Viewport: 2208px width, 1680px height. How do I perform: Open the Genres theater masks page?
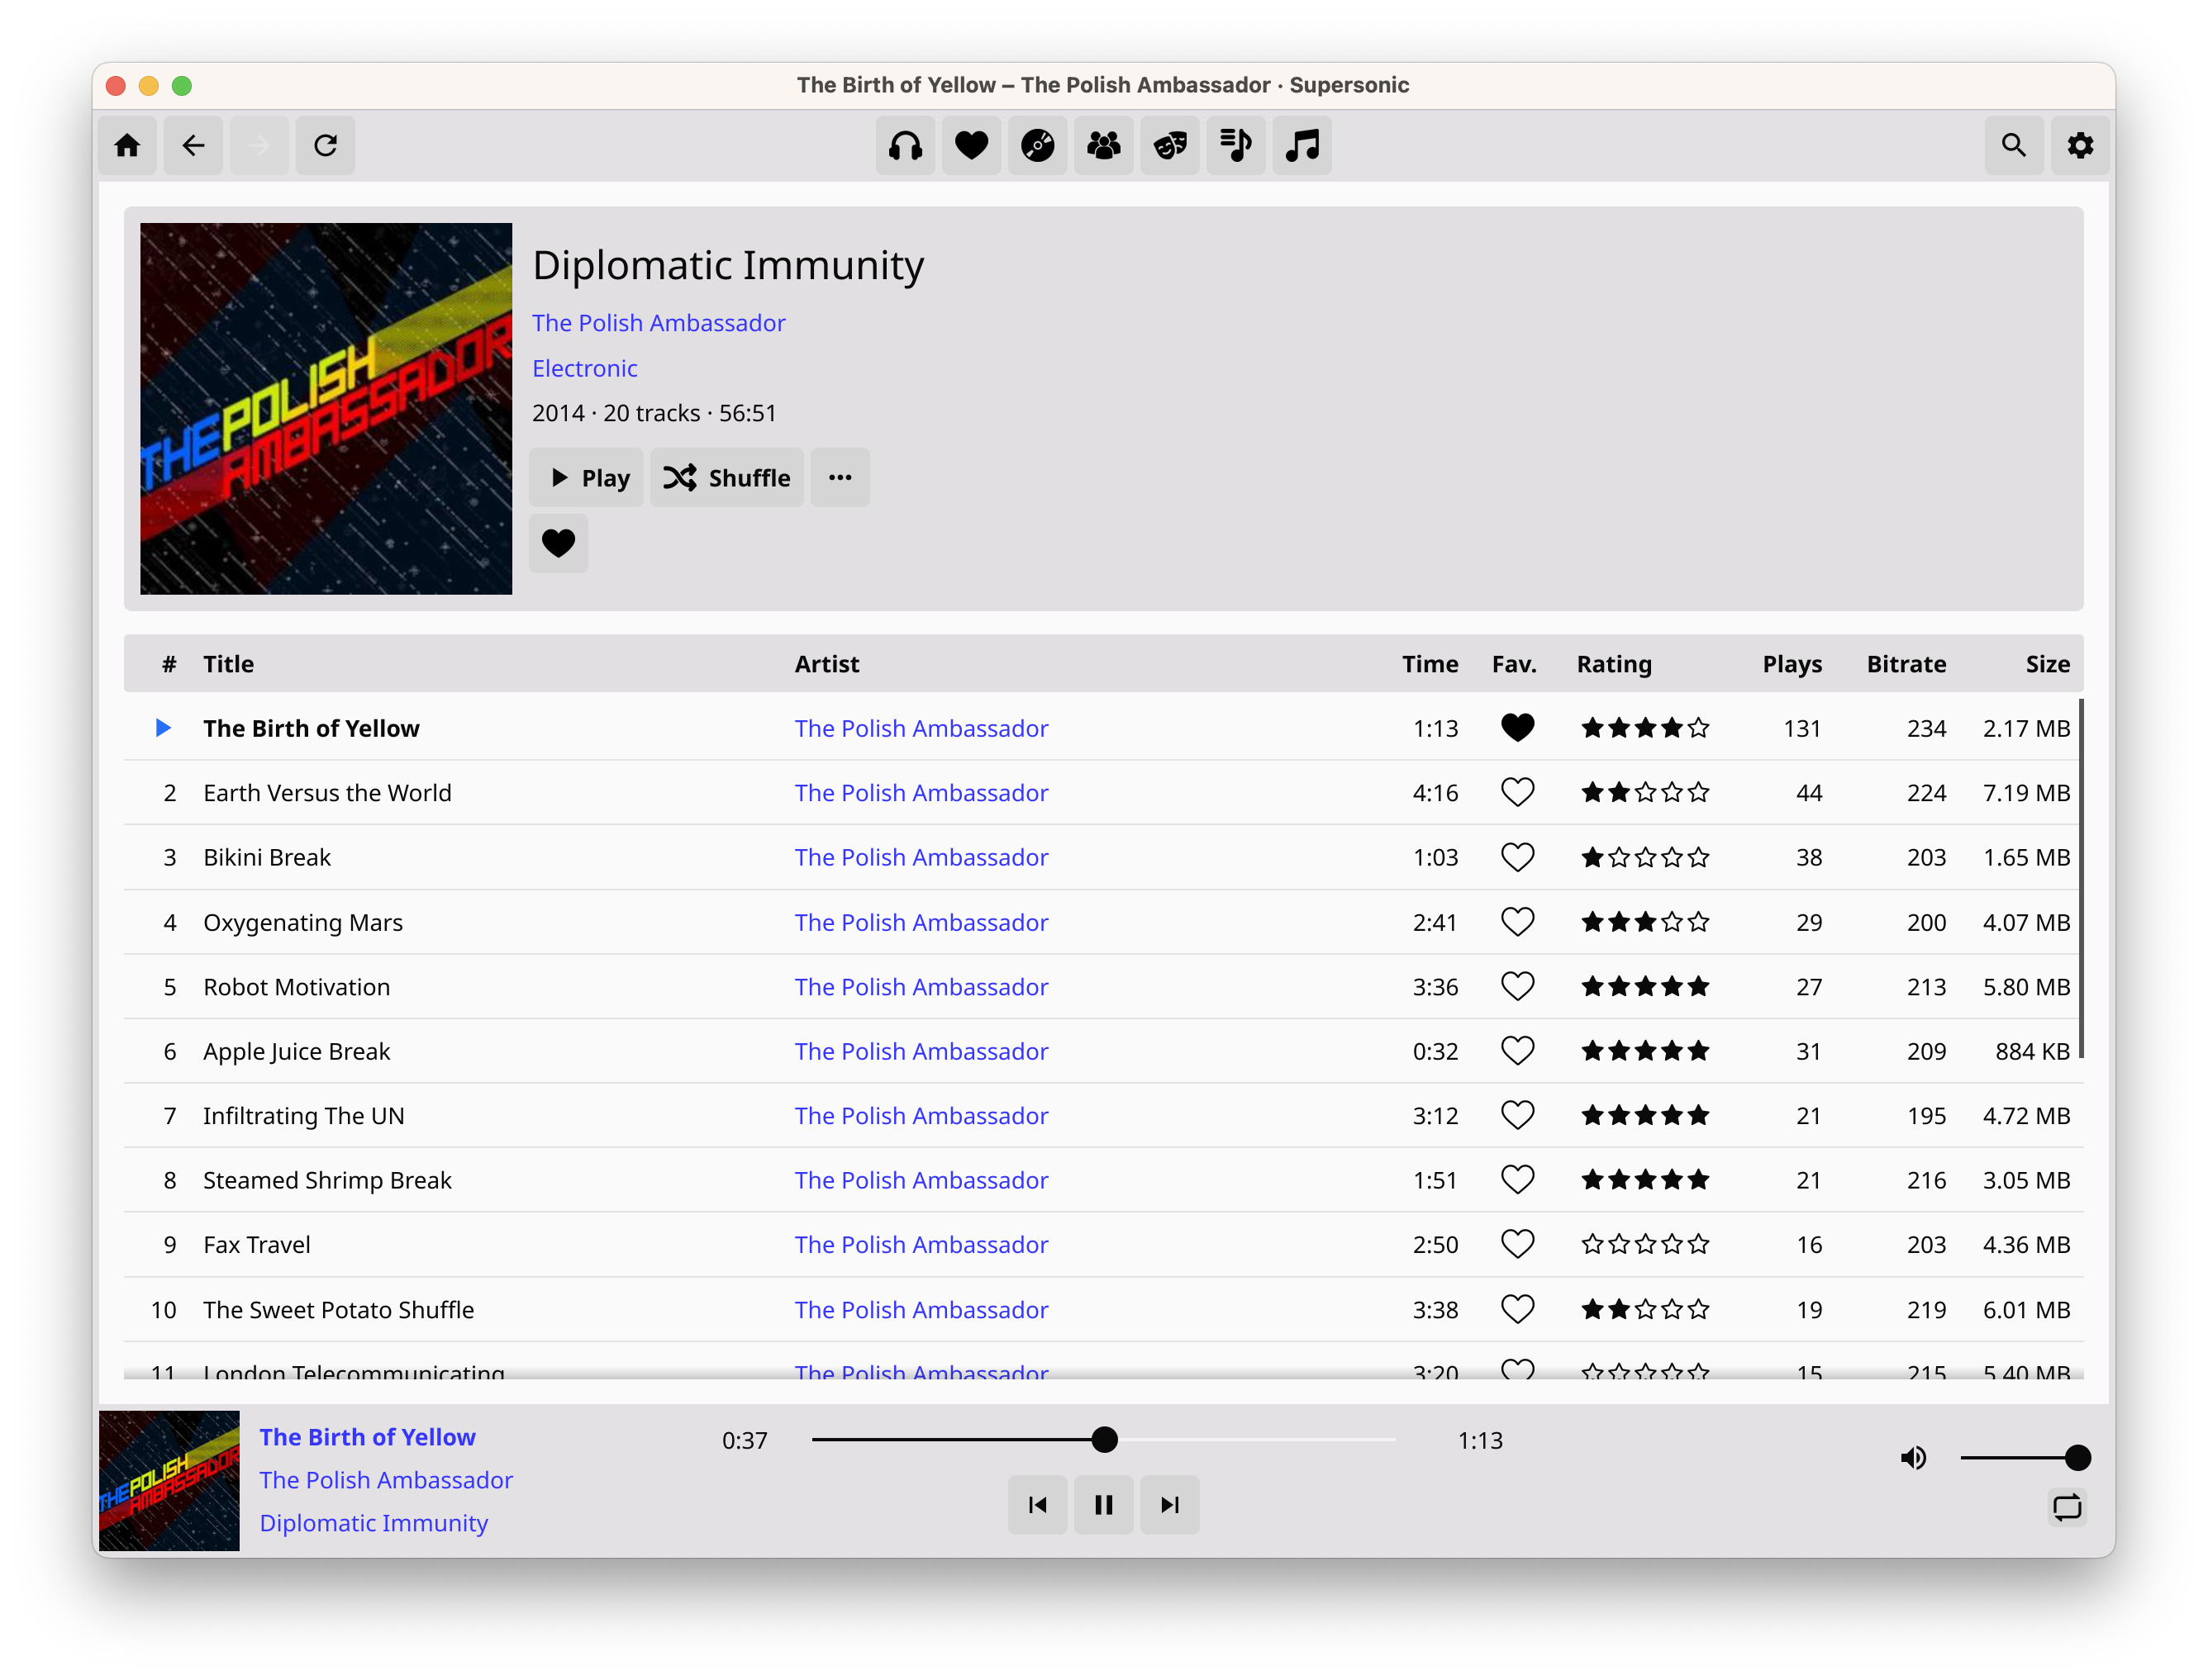pos(1169,146)
